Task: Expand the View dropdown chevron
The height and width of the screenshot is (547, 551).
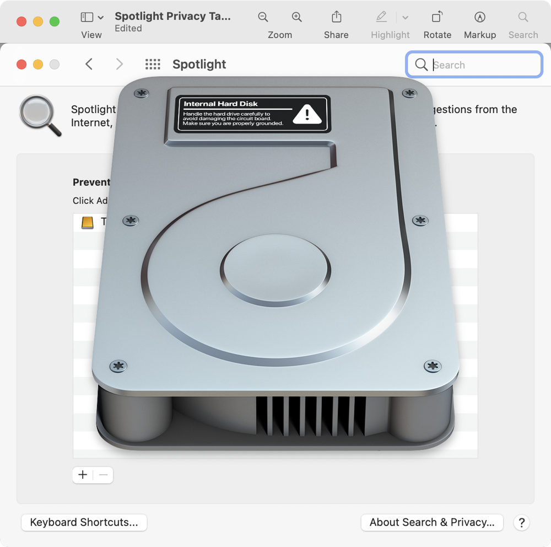Action: click(x=101, y=18)
